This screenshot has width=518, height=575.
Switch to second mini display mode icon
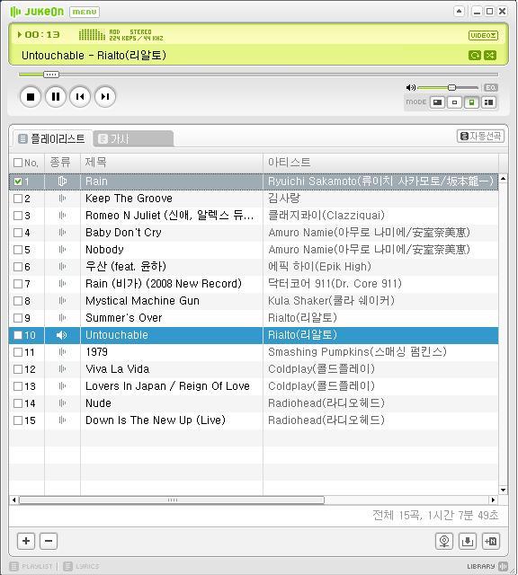pos(454,102)
